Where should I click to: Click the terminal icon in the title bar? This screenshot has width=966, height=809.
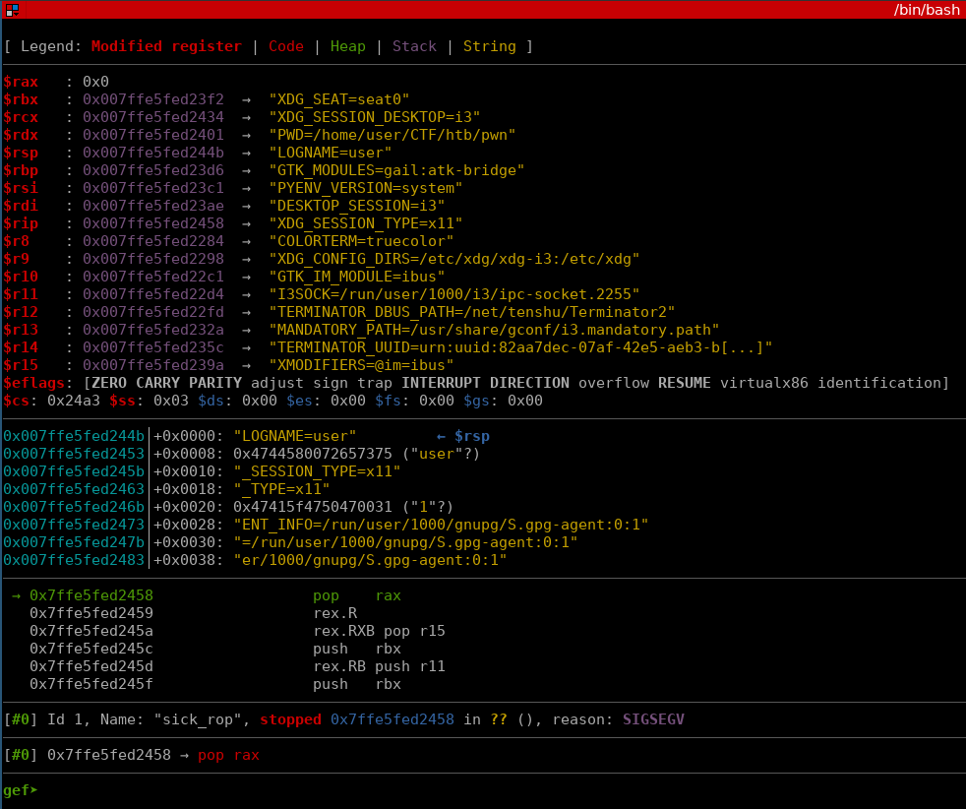click(12, 10)
